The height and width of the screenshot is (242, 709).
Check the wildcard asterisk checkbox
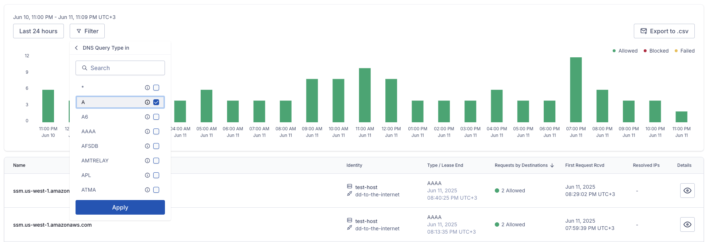(x=156, y=88)
